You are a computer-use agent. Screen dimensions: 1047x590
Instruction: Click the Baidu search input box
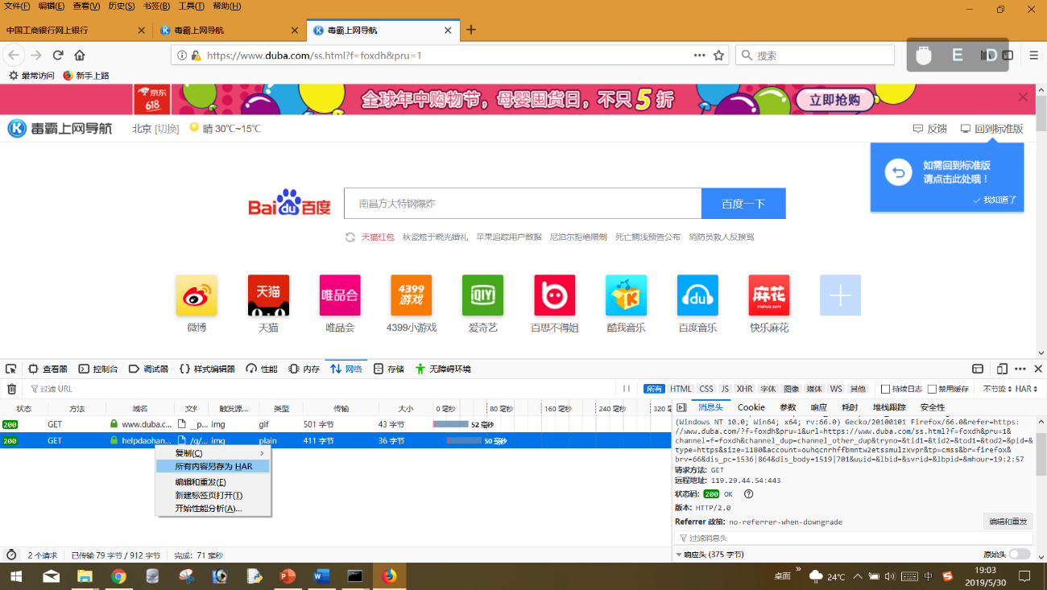click(x=523, y=204)
